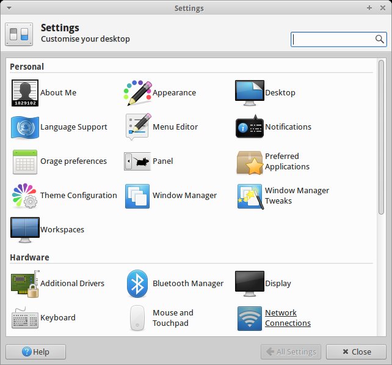Click the "Theme Configuration" label
Viewport: 392px width, 365px height.
pos(79,195)
